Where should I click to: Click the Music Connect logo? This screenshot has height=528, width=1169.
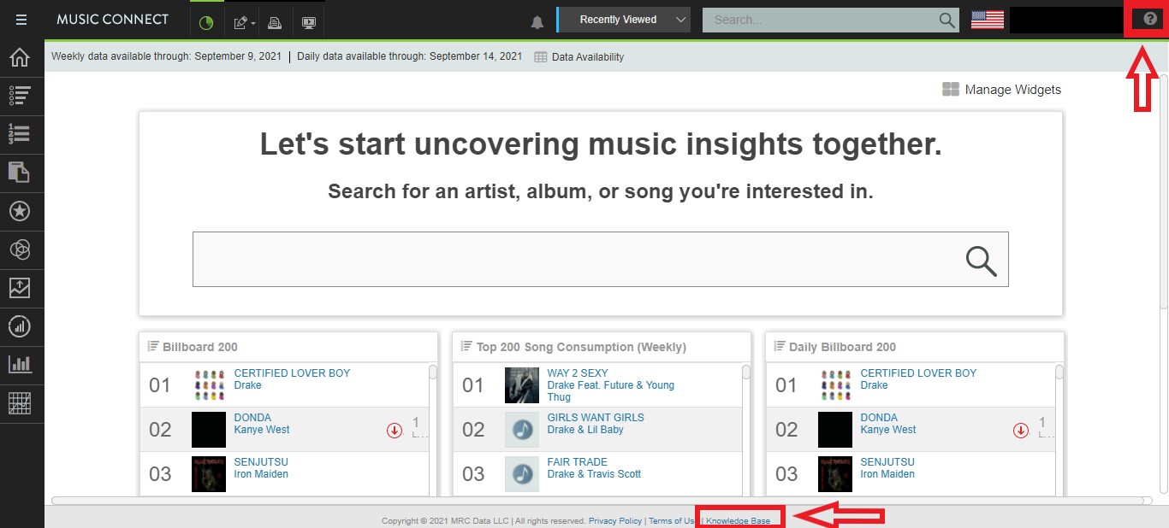click(112, 20)
